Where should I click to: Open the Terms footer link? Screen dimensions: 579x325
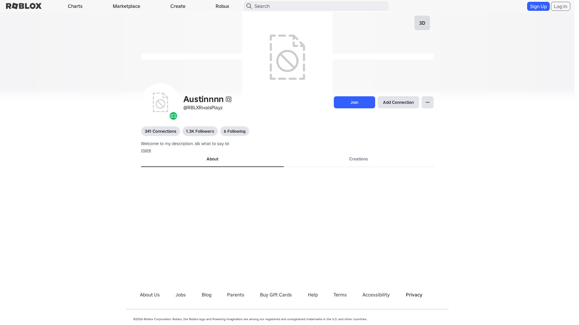click(340, 295)
